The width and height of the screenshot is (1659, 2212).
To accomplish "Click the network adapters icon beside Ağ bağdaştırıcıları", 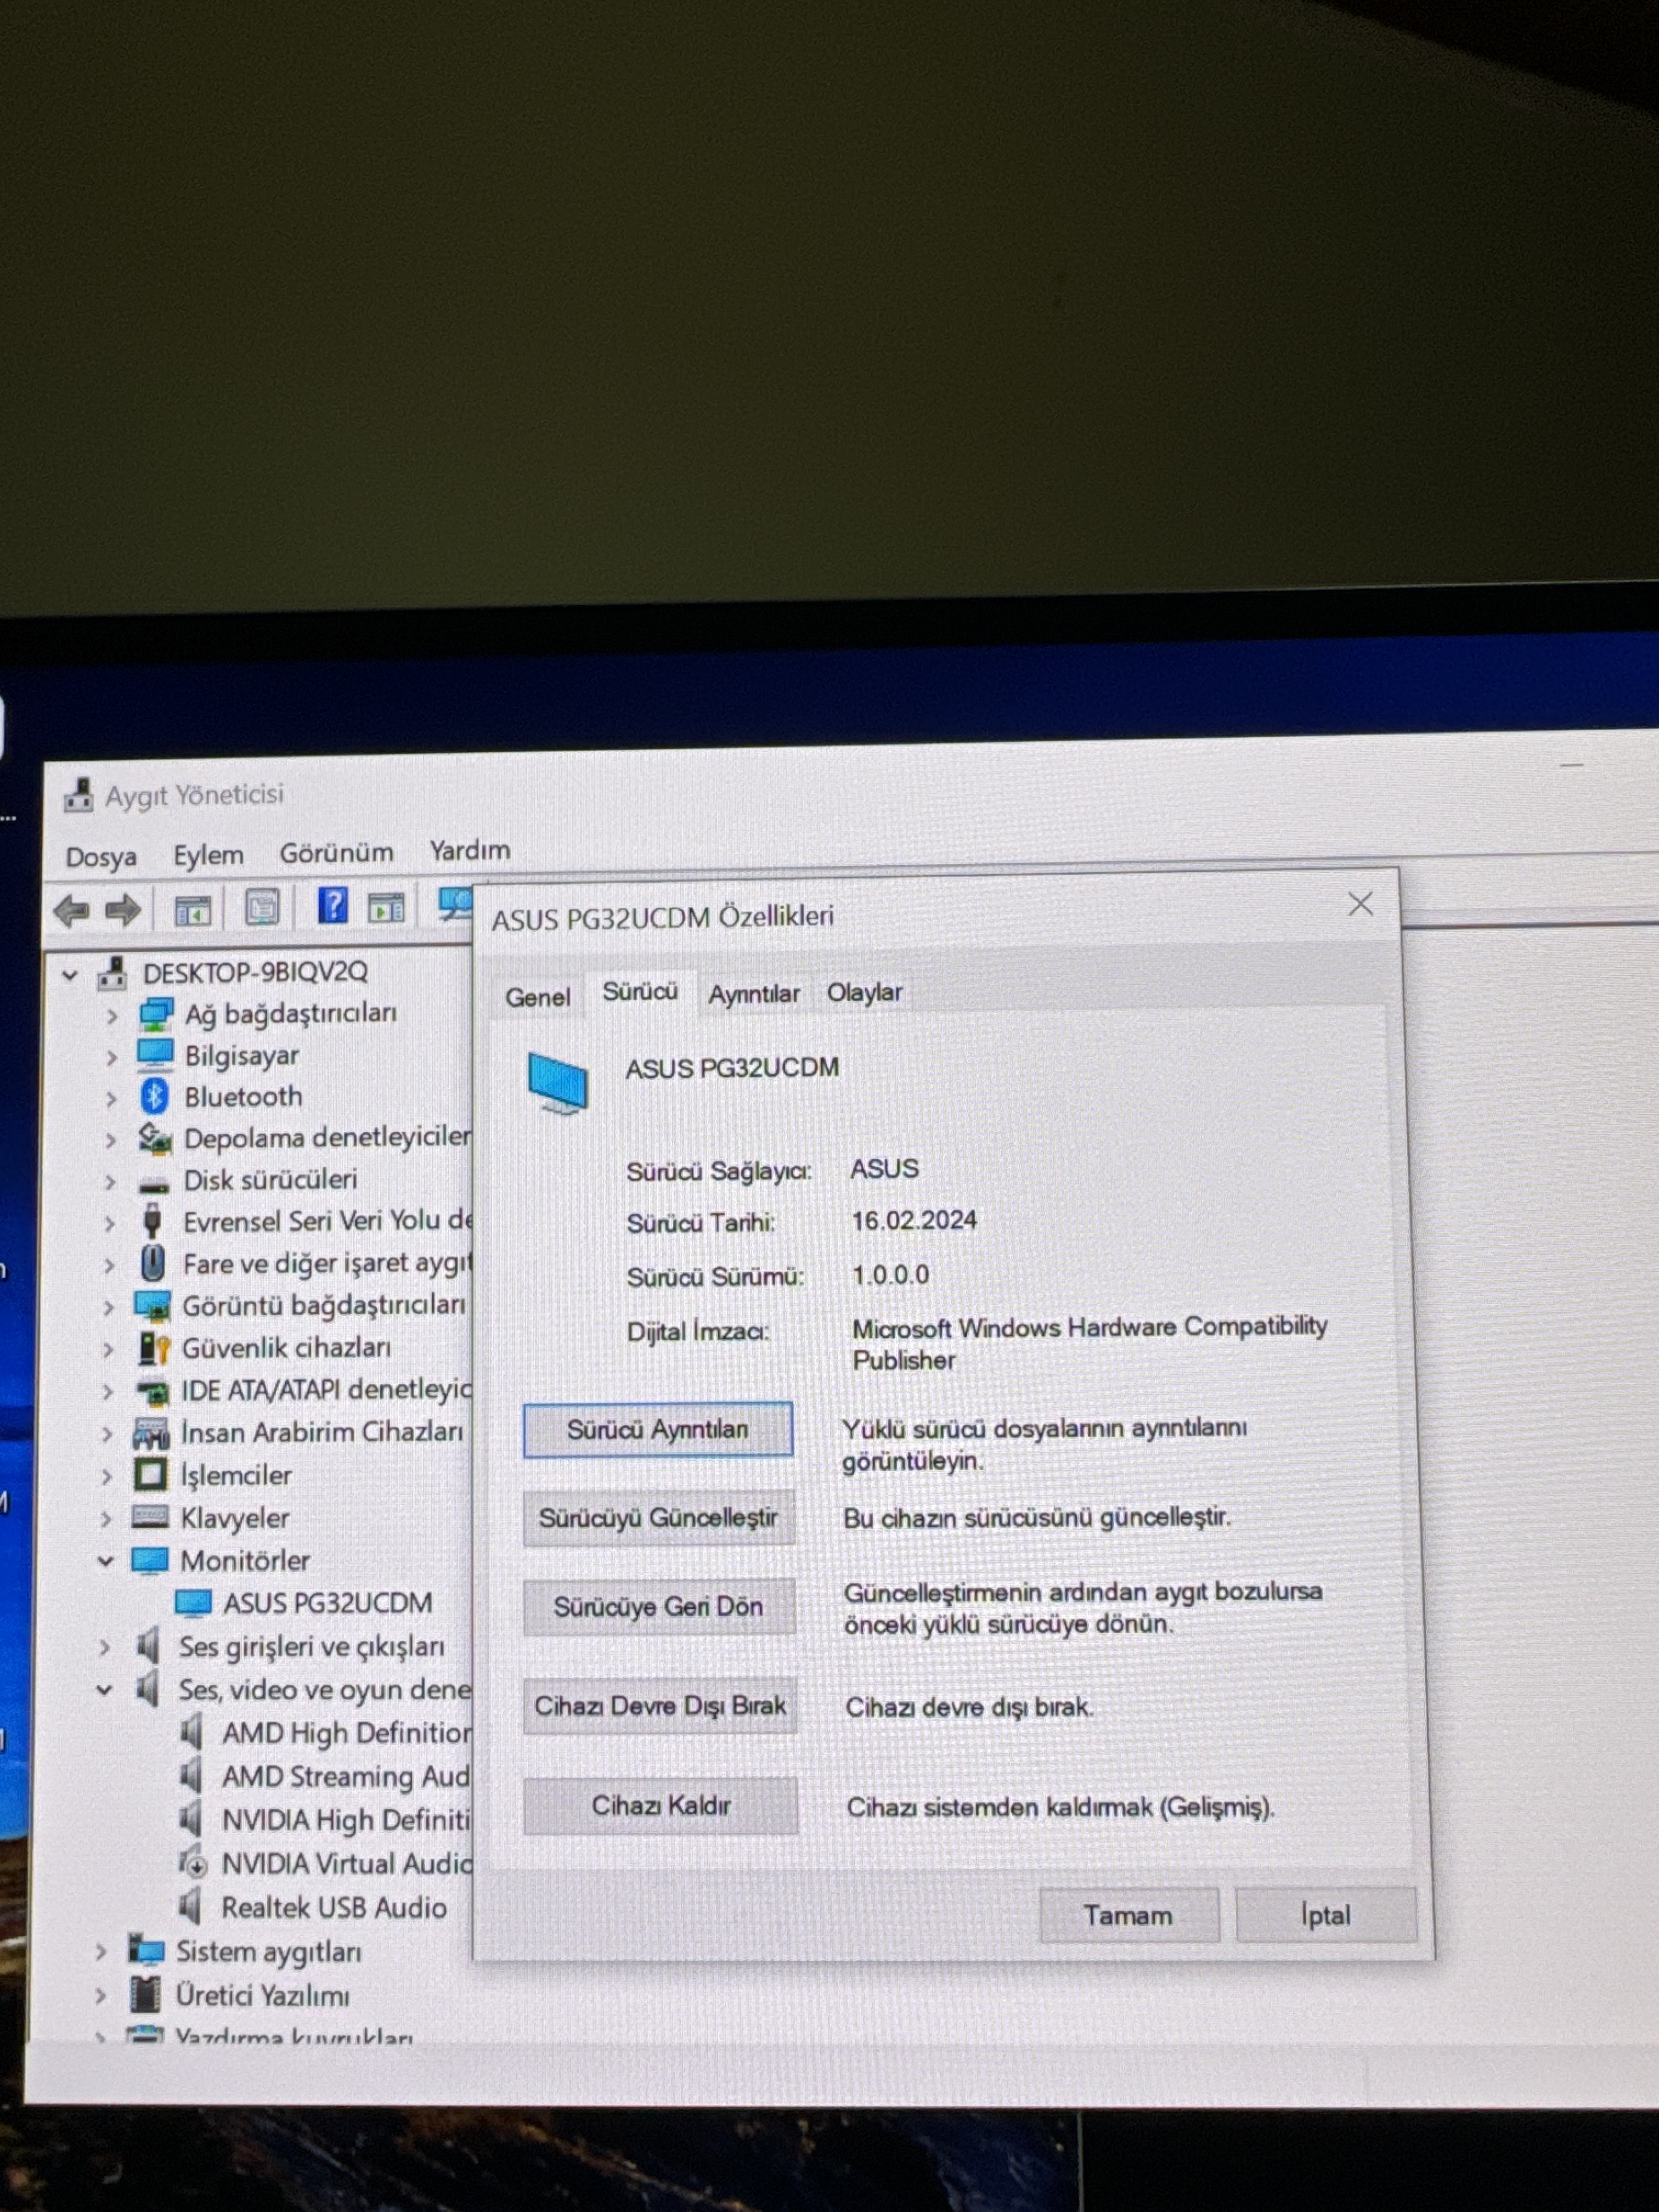I will pyautogui.click(x=155, y=1014).
